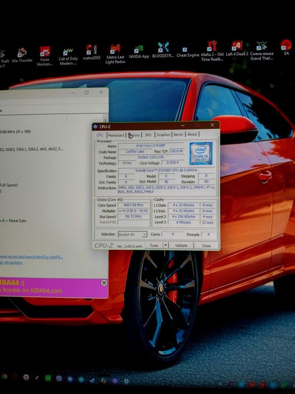Switch to the SPD tab in CPU-Z

[x=148, y=135]
